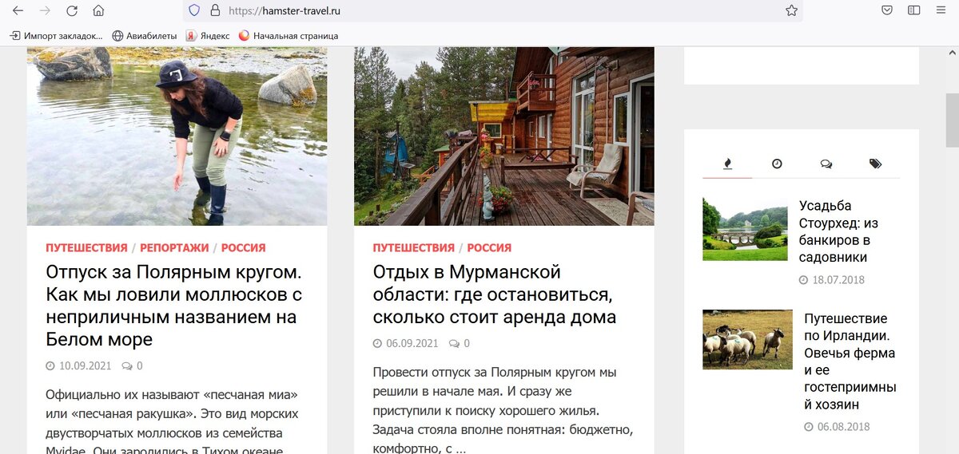Toggle the browser sidebar panel icon
Viewport: 959px width, 454px height.
[x=913, y=10]
